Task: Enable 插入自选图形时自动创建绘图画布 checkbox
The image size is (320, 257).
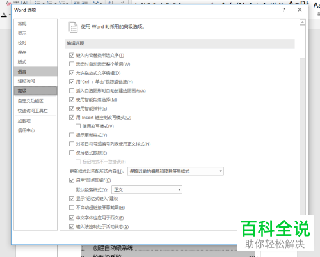Action: coord(72,91)
